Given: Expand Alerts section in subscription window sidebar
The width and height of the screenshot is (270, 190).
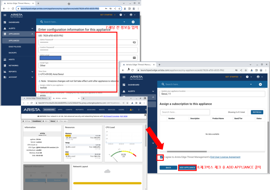Looking at the screenshot, I should click(x=153, y=91).
